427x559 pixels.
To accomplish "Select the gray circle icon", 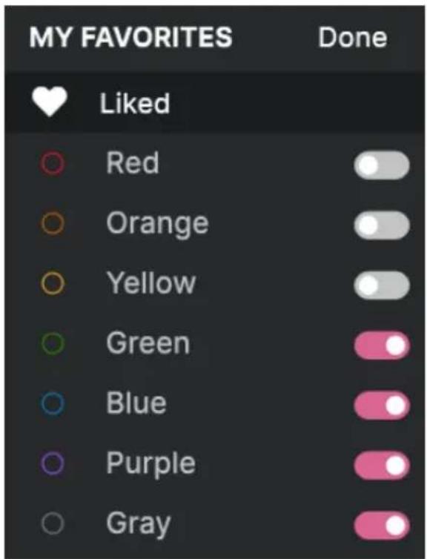I will click(53, 523).
